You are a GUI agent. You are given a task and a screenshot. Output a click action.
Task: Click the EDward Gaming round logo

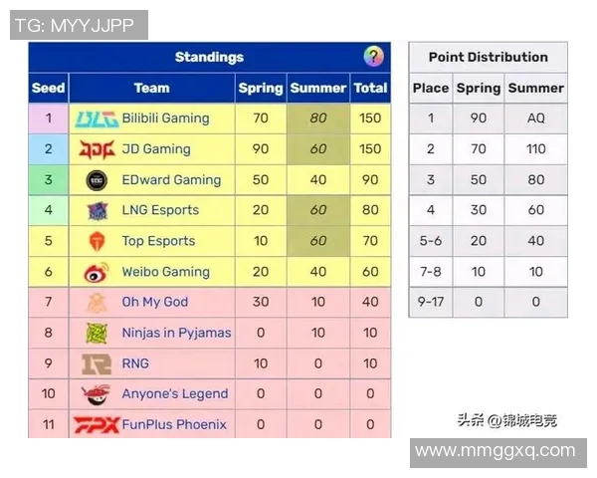[x=97, y=180]
